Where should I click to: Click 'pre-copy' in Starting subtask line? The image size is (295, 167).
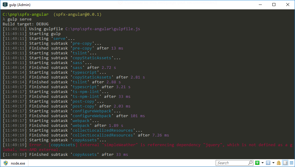(82, 43)
